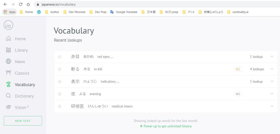Click the jio logo icon
This screenshot has width=280, height=134.
(x=8, y=25)
